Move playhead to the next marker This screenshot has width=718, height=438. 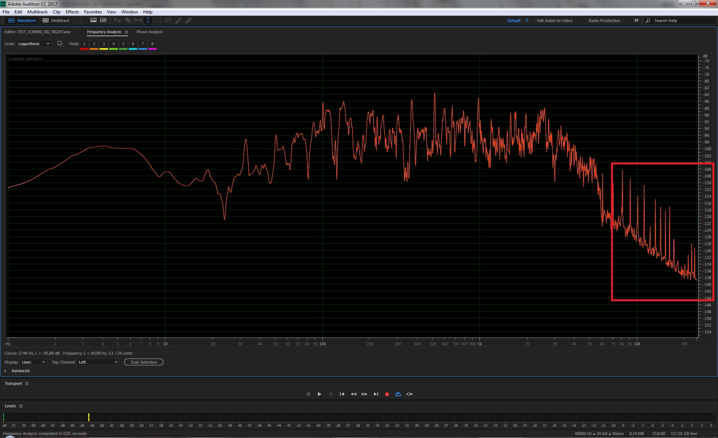[x=376, y=394]
